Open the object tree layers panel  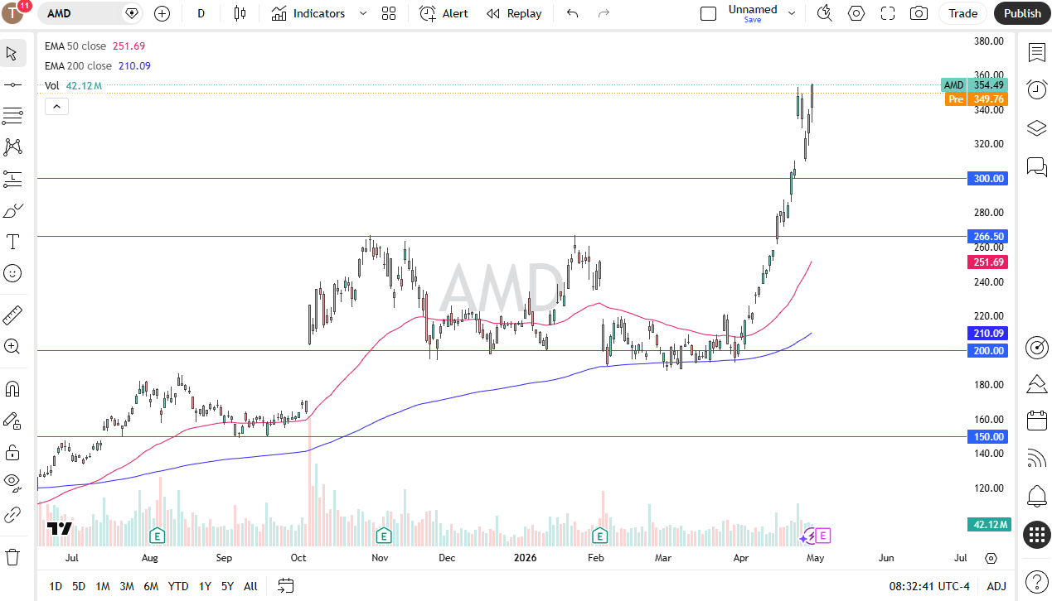[x=1036, y=127]
